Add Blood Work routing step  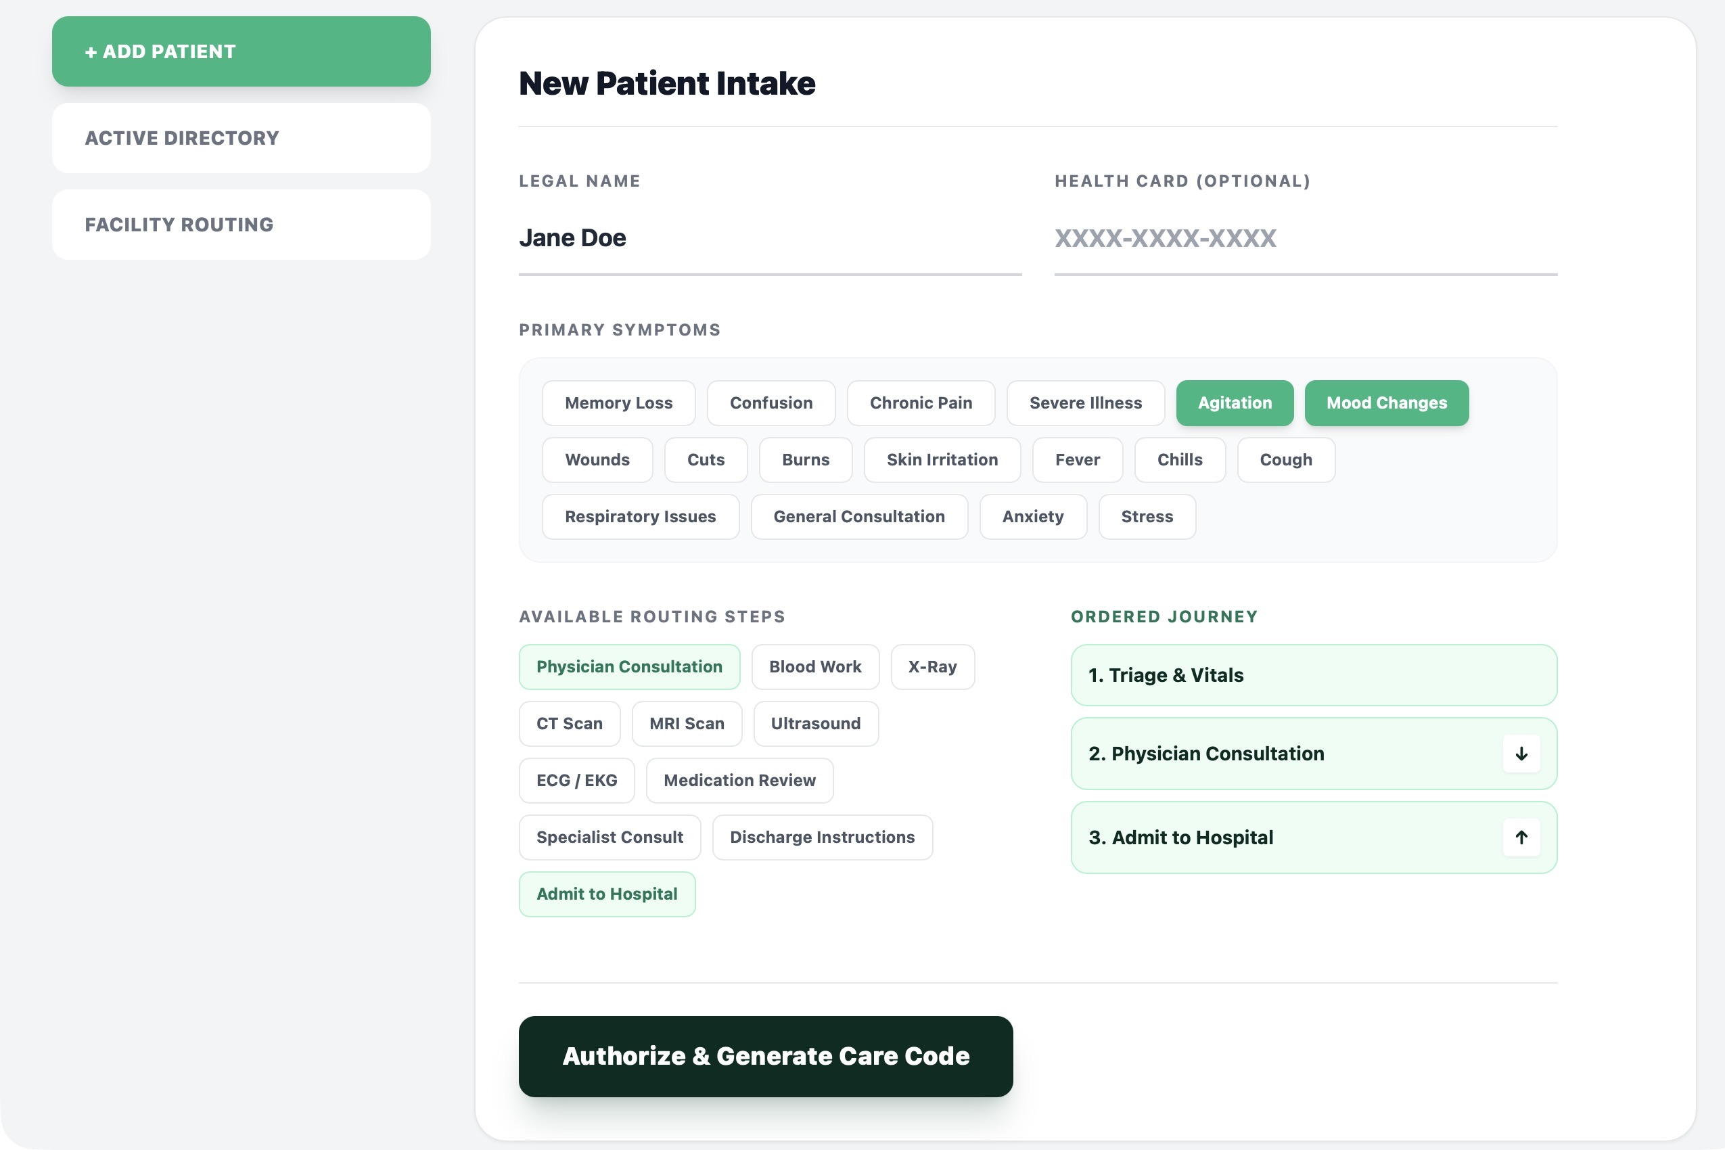pos(815,667)
